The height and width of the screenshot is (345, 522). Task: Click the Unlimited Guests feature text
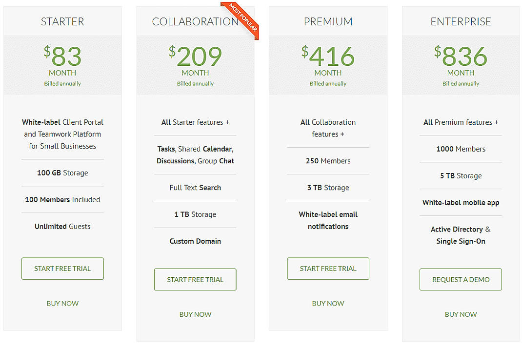coord(62,226)
